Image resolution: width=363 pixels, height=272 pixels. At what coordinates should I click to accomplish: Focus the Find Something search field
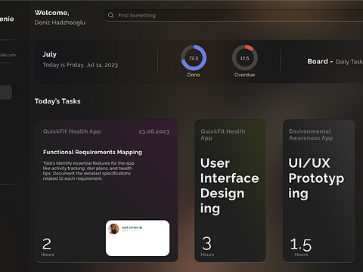[234, 15]
